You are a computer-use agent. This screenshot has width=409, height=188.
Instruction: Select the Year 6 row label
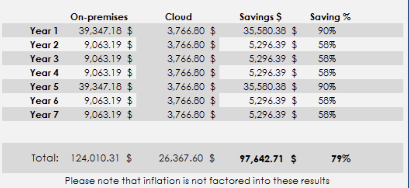44,101
